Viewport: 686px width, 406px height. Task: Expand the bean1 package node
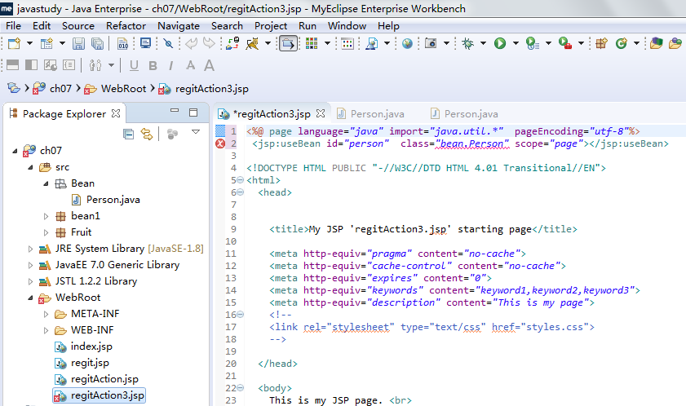point(46,216)
